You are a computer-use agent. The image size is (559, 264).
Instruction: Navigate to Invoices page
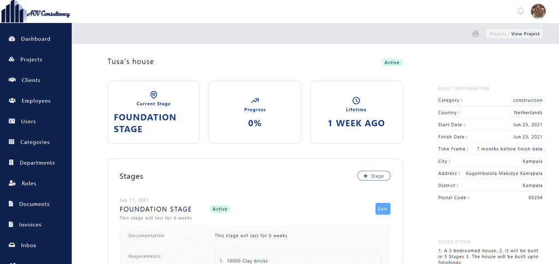click(x=31, y=225)
